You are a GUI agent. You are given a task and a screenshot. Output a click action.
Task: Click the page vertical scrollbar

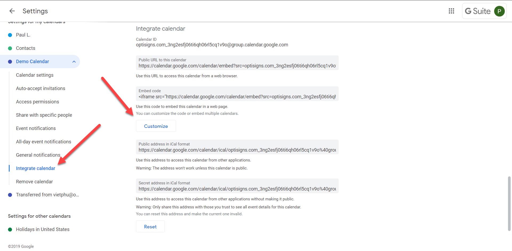(x=509, y=203)
